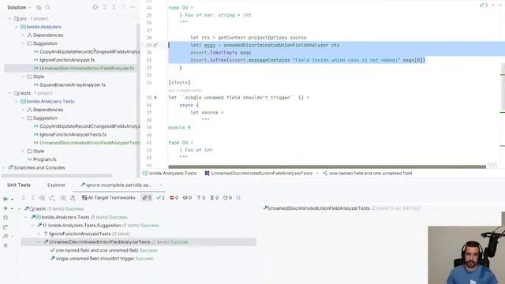Expand Style folder under Ionide.Analyzers.Tests
The height and width of the screenshot is (284, 505).
click(x=23, y=151)
